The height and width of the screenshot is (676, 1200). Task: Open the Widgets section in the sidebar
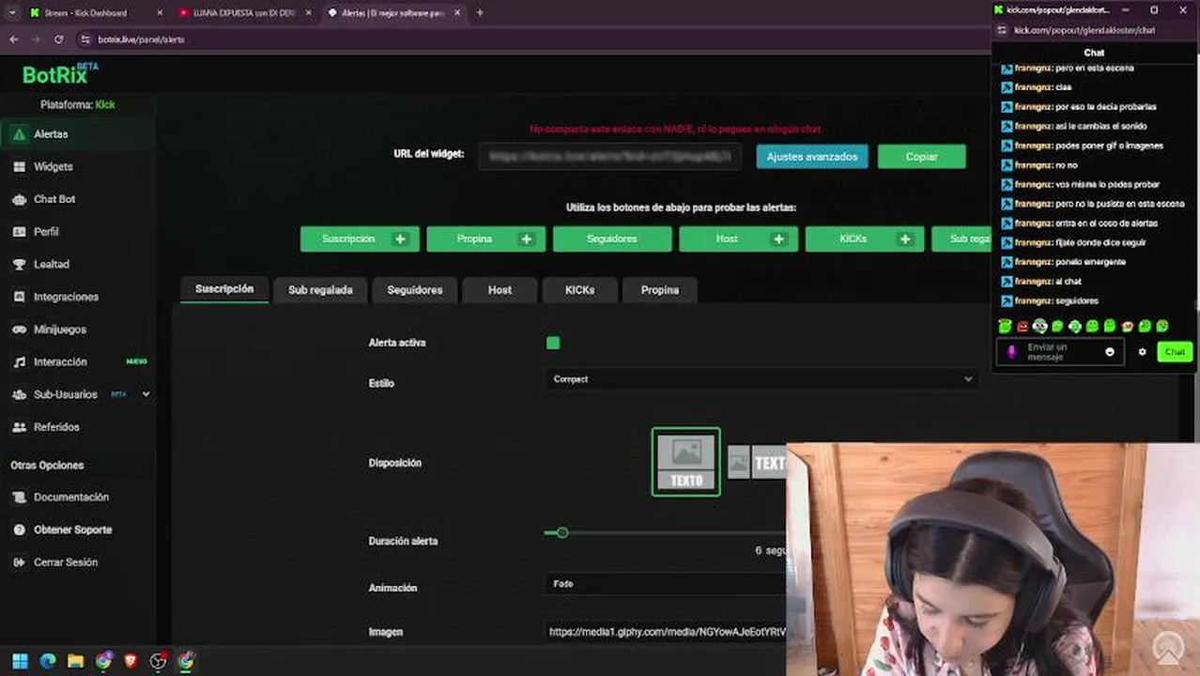[x=53, y=167]
